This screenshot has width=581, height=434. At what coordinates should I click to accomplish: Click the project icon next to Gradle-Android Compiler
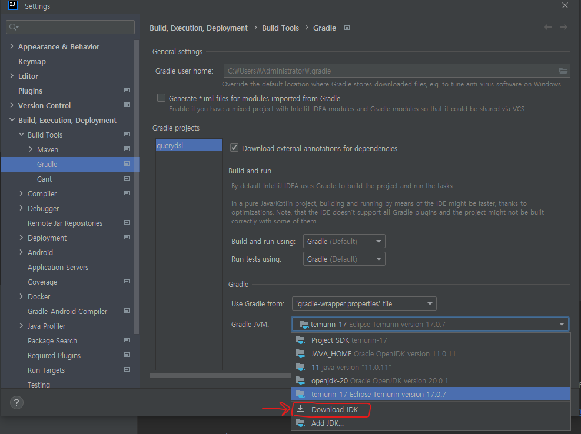(127, 311)
